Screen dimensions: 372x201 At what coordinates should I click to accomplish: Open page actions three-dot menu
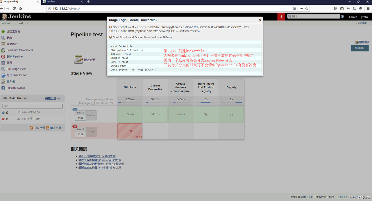pos(301,9)
